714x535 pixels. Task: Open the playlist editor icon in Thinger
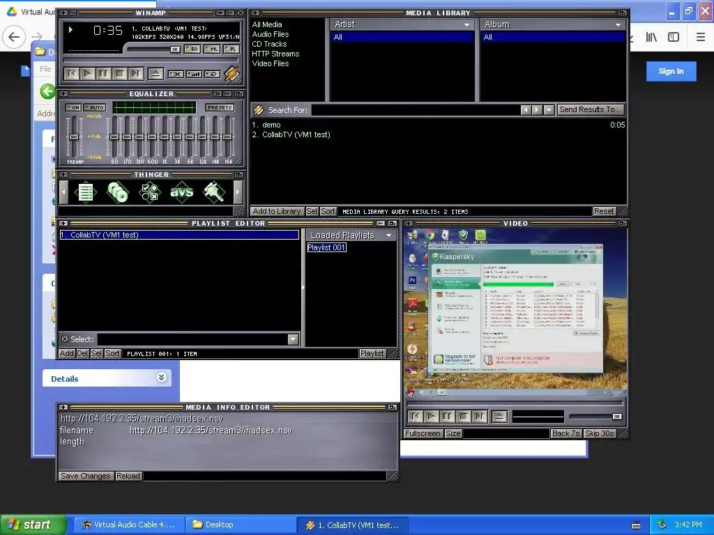86,192
